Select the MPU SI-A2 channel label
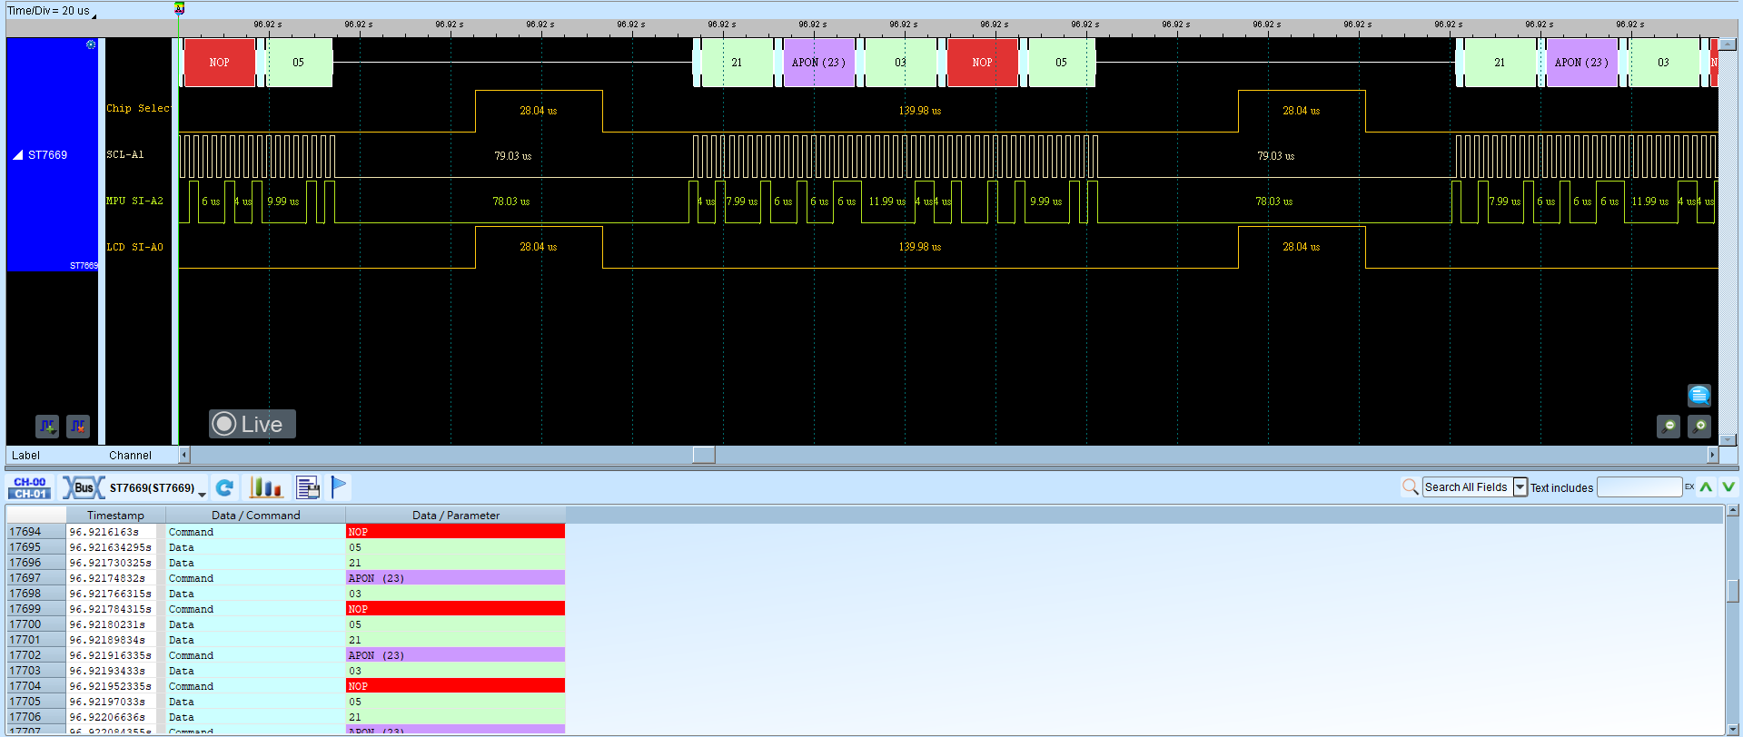The height and width of the screenshot is (737, 1743). 134,201
